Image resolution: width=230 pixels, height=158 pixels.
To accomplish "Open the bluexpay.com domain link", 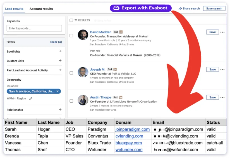I will 129,143.
